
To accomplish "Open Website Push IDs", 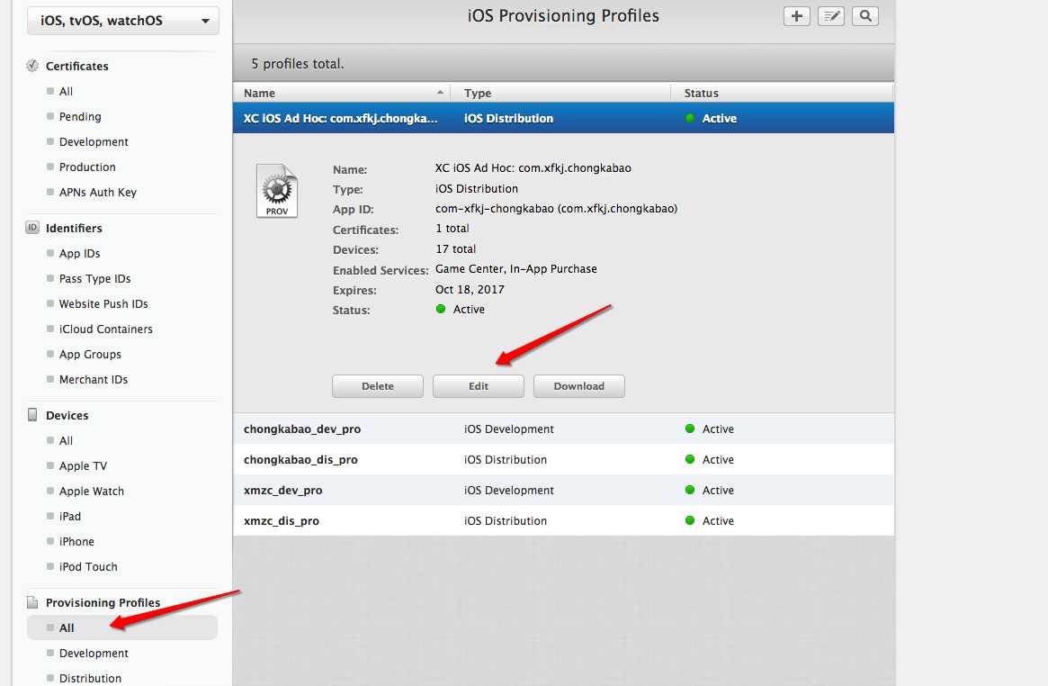I will pos(103,303).
